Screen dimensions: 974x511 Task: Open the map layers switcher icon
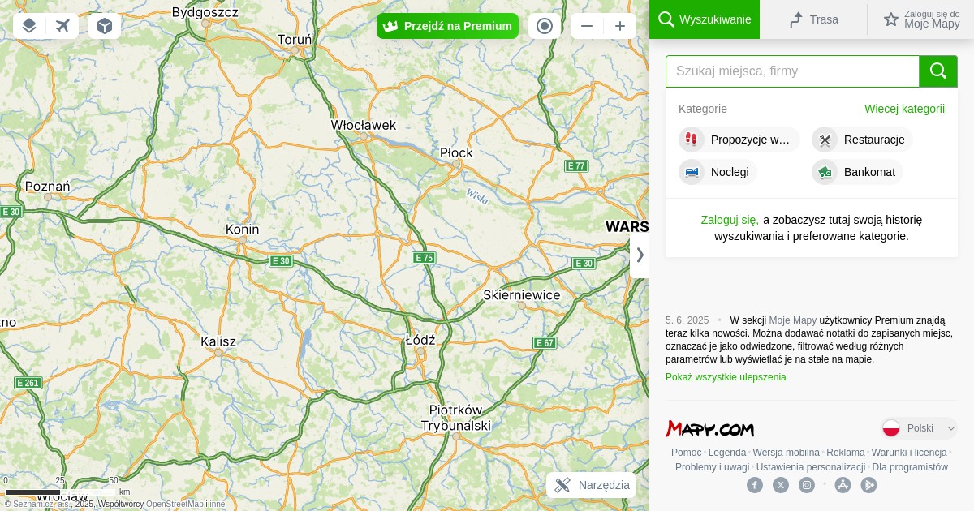point(29,26)
